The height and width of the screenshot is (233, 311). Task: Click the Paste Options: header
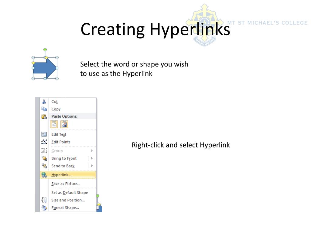tap(64, 116)
